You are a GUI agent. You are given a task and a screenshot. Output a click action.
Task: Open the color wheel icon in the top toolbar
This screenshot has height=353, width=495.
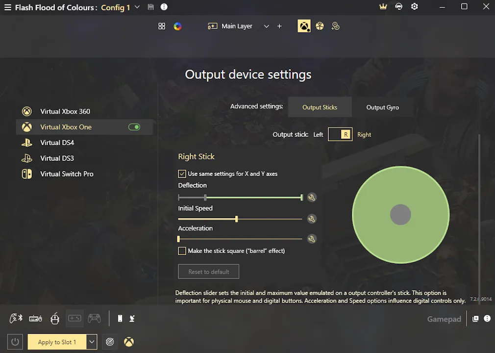[177, 26]
